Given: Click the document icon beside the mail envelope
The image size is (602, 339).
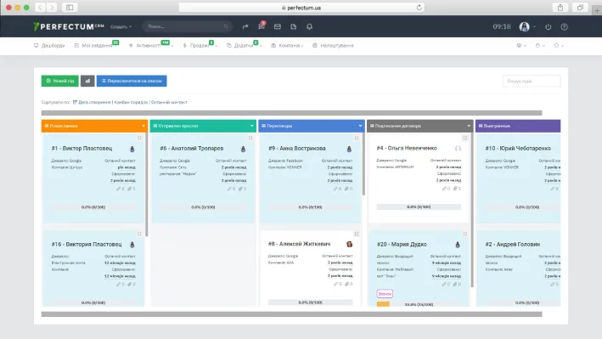Looking at the screenshot, I should (293, 26).
